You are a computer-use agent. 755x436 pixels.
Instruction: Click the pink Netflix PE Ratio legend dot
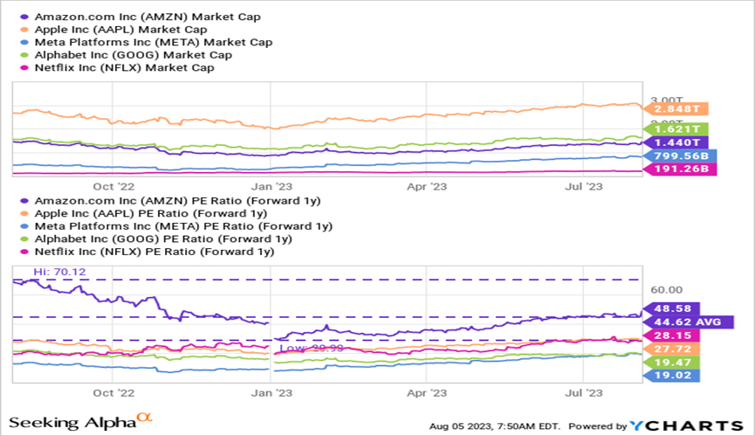[24, 252]
